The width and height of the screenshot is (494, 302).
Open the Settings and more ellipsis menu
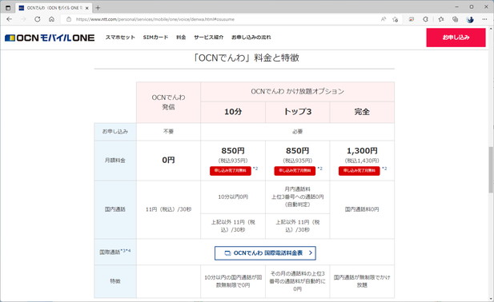point(484,19)
